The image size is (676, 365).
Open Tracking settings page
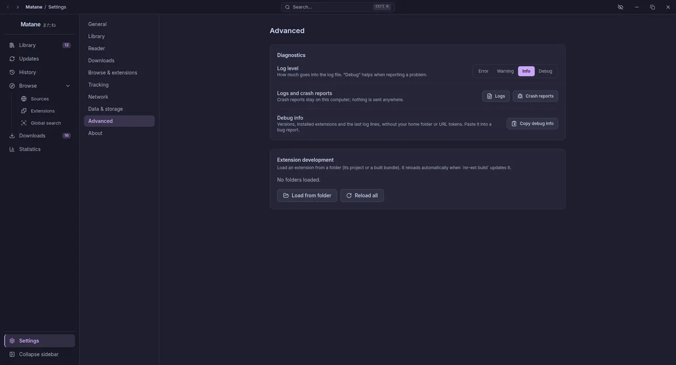(119, 85)
